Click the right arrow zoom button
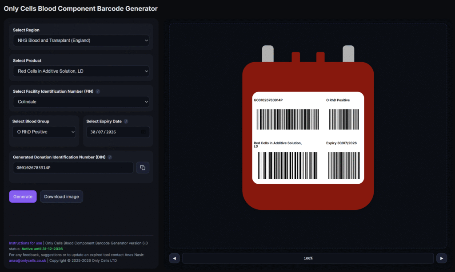Screen dimensions: 455x272 click(x=441, y=258)
